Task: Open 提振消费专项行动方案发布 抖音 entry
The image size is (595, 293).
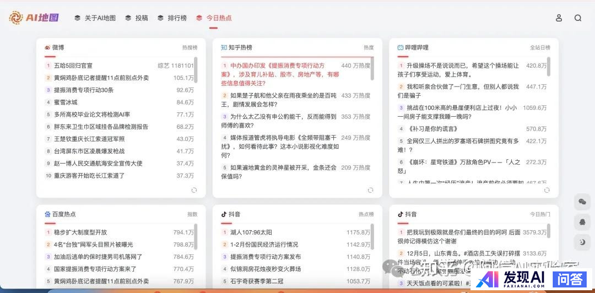Action: pos(266,257)
